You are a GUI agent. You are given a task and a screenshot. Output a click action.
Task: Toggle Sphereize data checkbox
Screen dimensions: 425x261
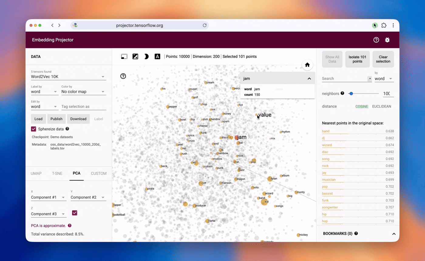(x=34, y=129)
